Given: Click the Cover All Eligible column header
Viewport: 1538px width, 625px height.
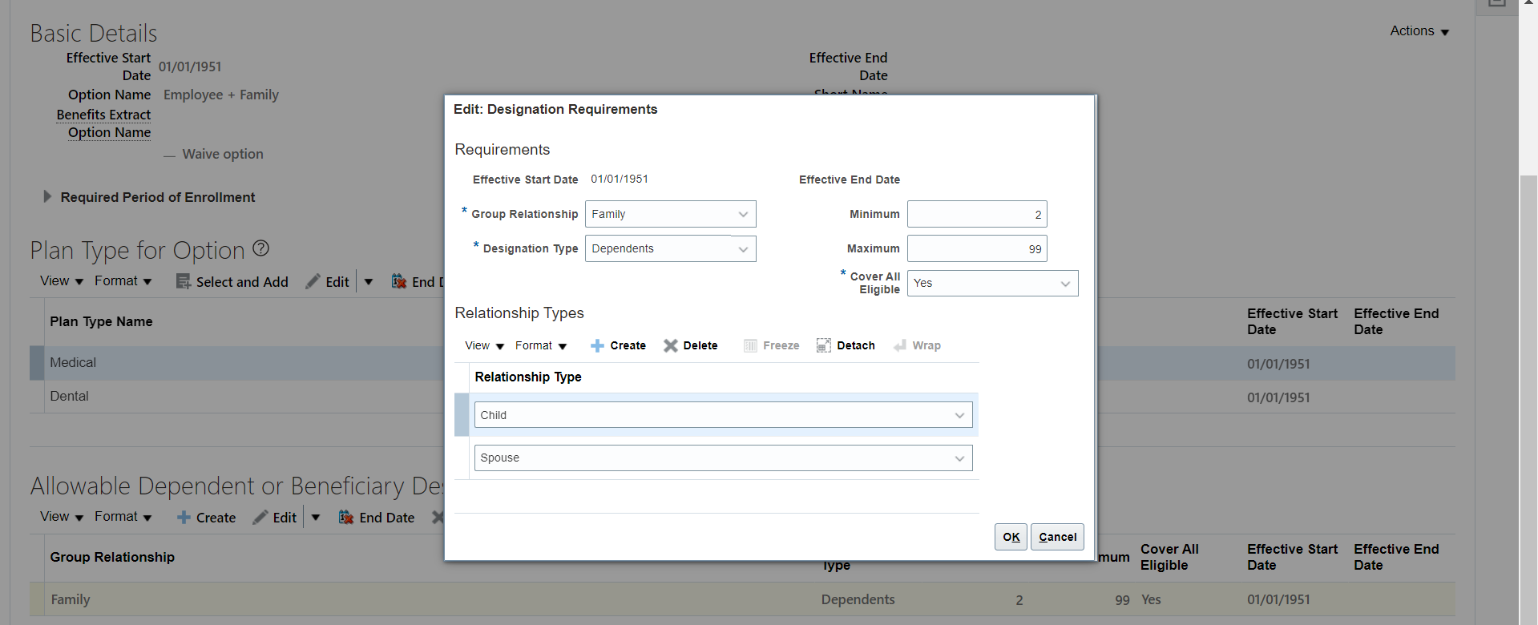Looking at the screenshot, I should [1169, 557].
